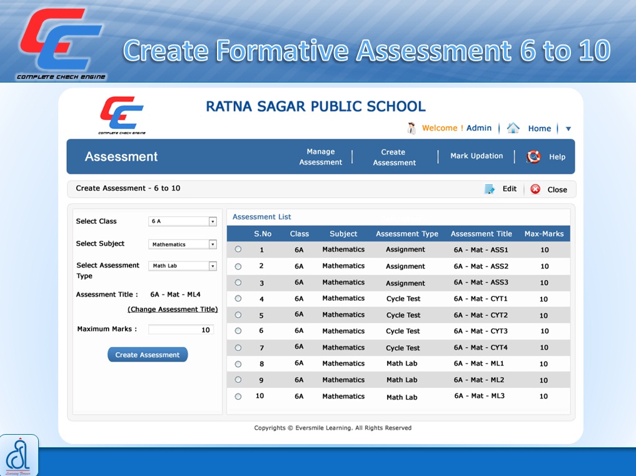
Task: Click the Create Assessment blue button
Action: (x=148, y=355)
